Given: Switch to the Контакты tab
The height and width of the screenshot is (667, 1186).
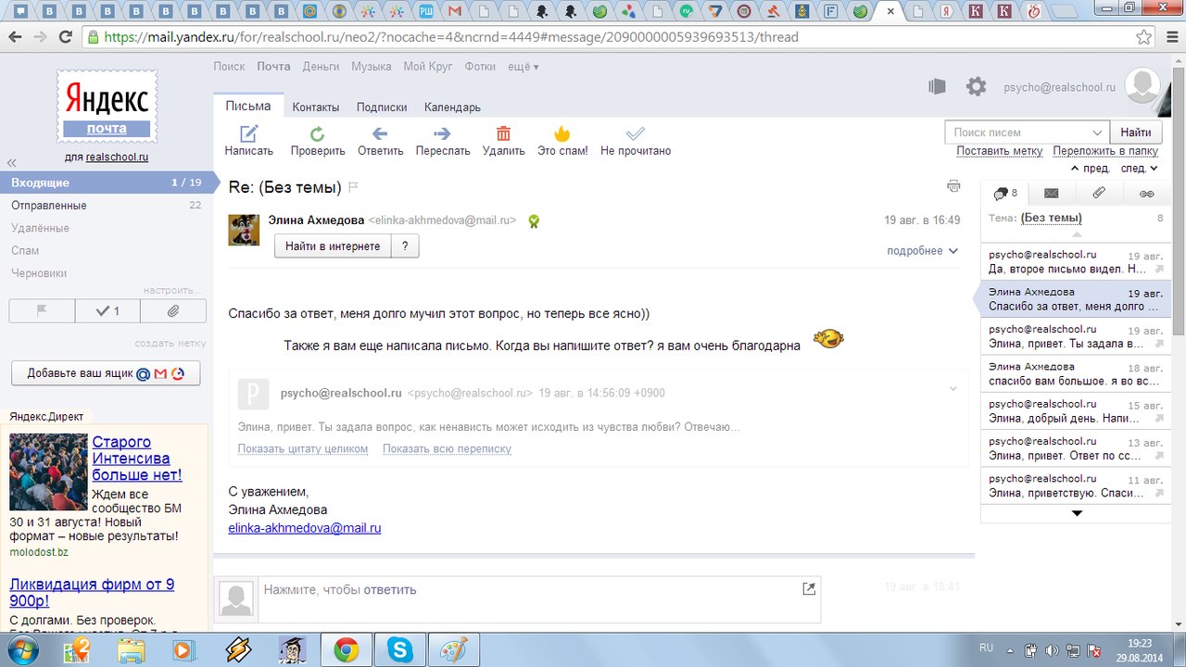Looking at the screenshot, I should (x=316, y=107).
